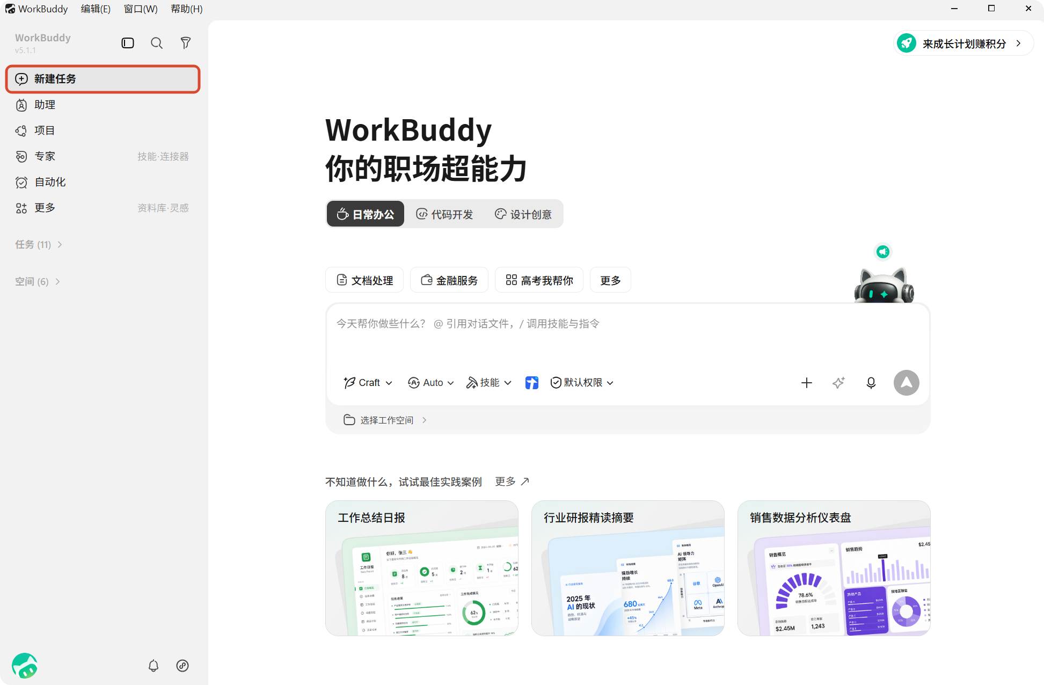Open 项目 in the sidebar
Screen dimensions: 1044x685
click(x=103, y=130)
